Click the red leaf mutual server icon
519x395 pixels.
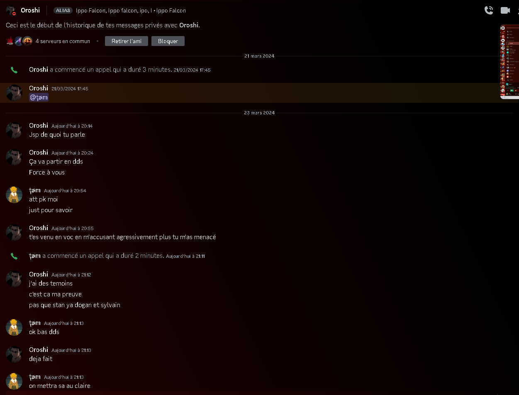10,41
